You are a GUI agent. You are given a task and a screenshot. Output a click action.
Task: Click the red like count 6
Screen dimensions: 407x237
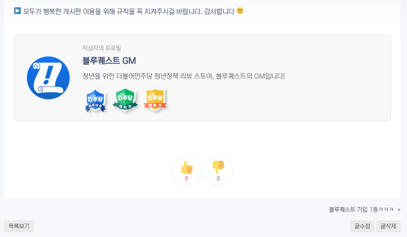coord(186,178)
